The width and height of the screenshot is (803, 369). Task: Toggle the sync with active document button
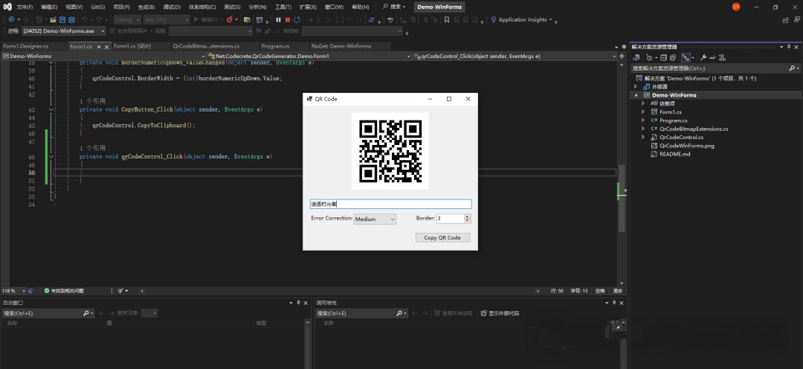click(686, 57)
